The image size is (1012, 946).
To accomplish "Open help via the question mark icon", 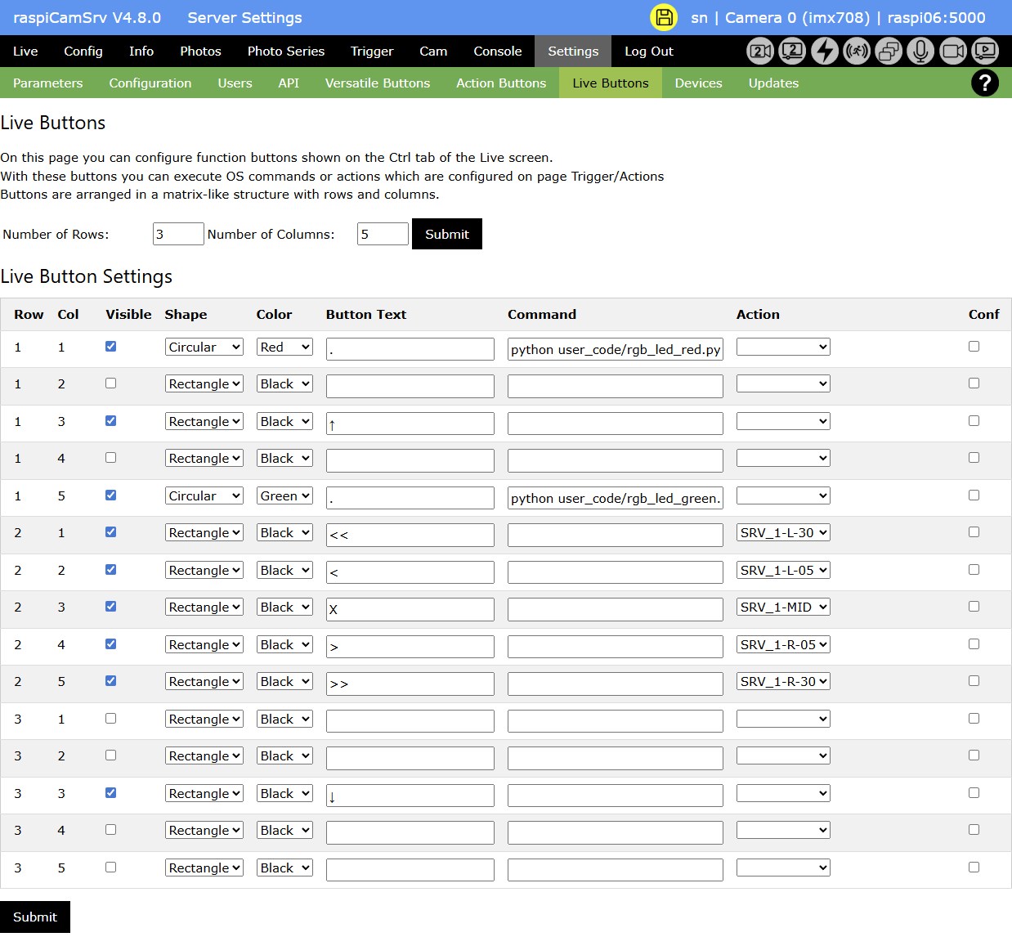I will tap(984, 83).
